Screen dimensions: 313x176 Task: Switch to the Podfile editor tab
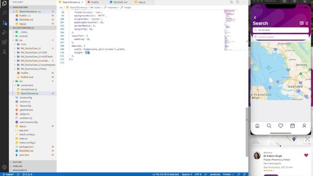[95, 2]
